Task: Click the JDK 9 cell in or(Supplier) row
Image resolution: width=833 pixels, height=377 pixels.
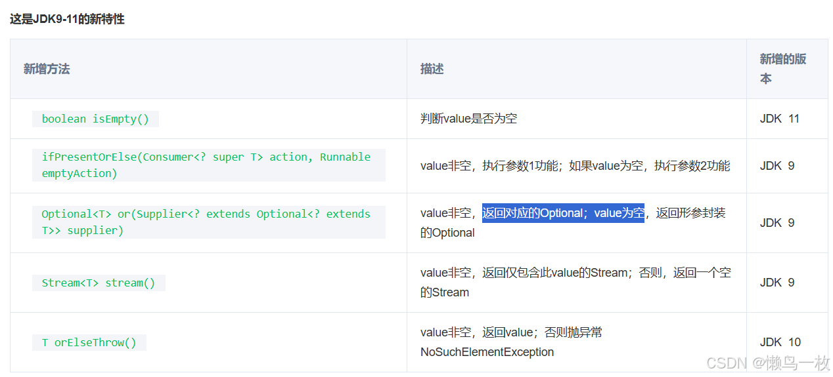Action: click(x=777, y=223)
